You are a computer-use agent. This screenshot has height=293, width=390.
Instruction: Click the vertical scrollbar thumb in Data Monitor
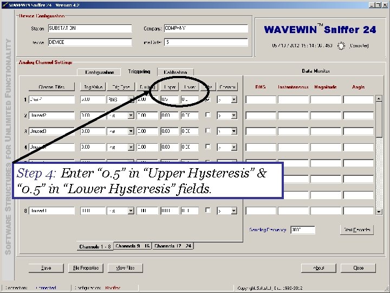tap(379, 119)
